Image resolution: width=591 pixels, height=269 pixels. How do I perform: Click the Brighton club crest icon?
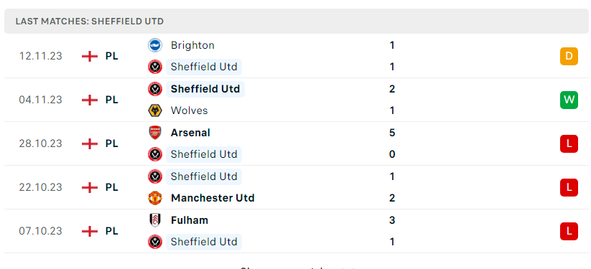pyautogui.click(x=155, y=45)
